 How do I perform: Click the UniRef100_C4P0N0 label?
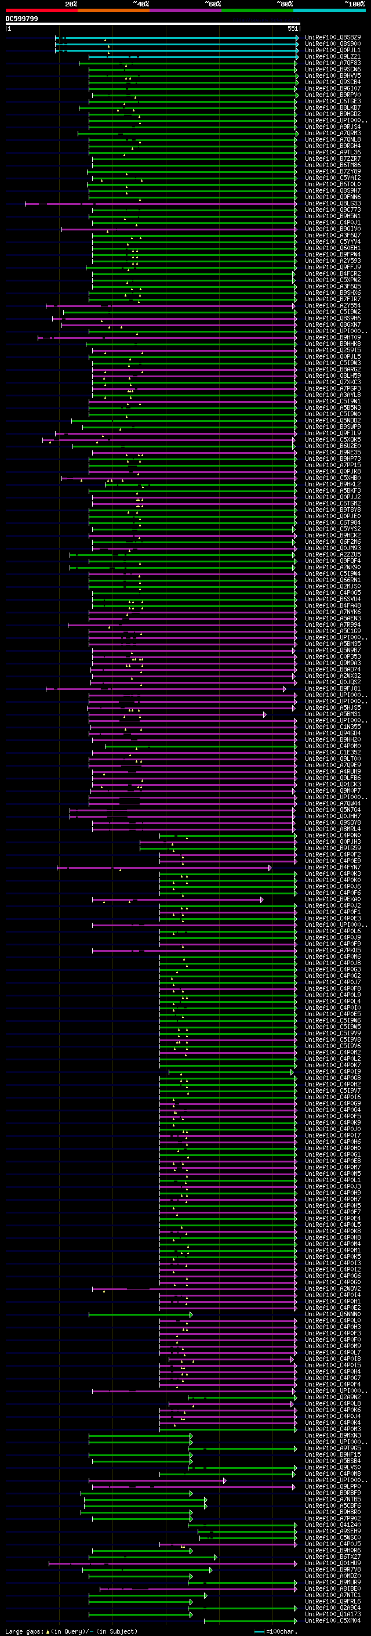[333, 836]
